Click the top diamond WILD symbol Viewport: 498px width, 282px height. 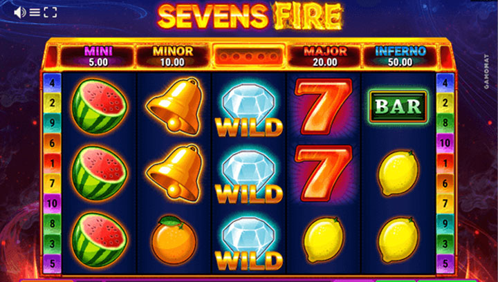249,110
